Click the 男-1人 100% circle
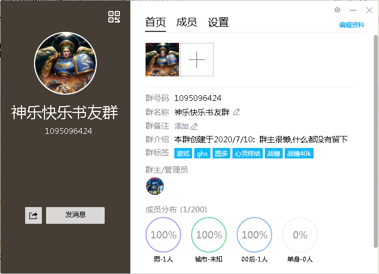This screenshot has height=274, width=379. pos(163,235)
